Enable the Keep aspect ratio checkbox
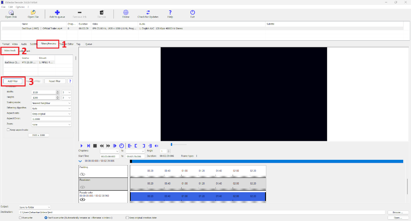 [8, 130]
